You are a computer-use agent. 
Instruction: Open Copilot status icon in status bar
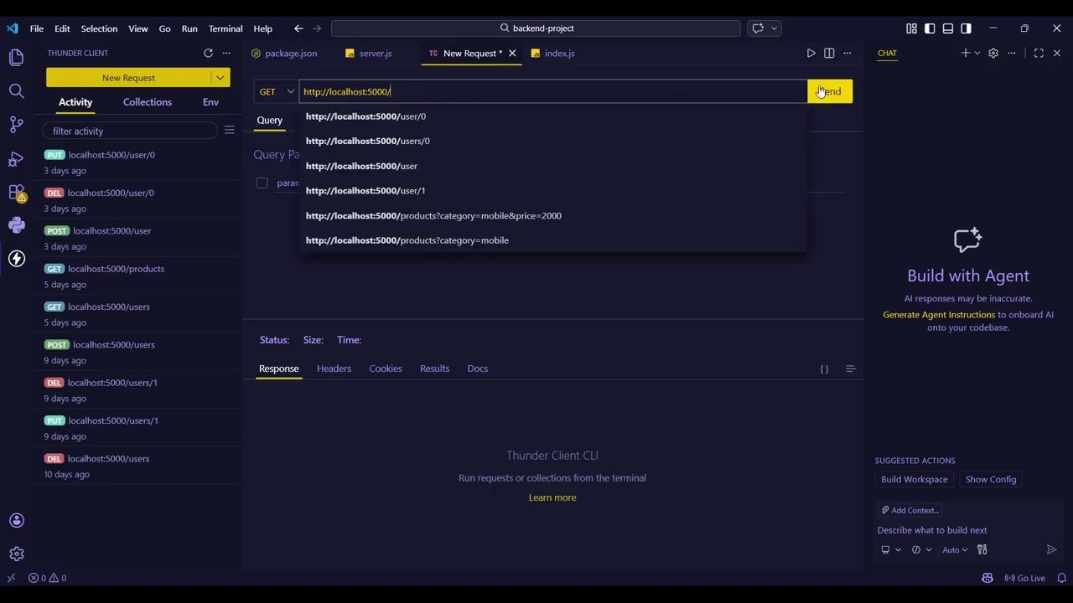987,578
